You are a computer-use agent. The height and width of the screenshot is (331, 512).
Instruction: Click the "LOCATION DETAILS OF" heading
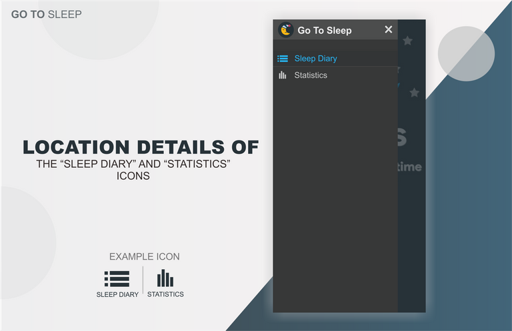pyautogui.click(x=141, y=147)
